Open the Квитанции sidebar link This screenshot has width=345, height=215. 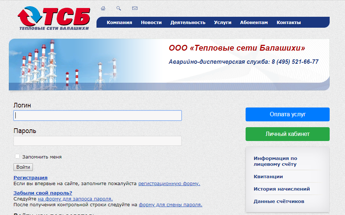tap(268, 177)
